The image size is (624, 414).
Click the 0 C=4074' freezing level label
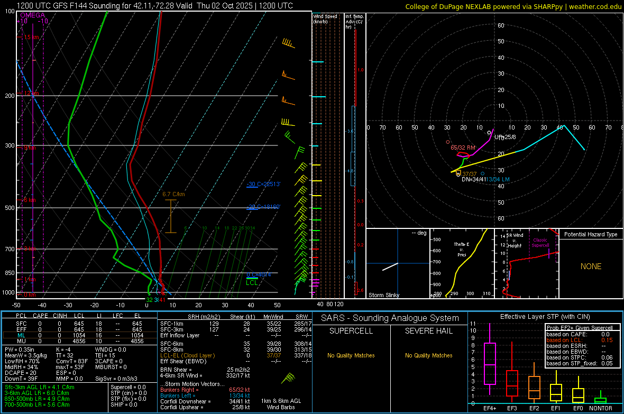tap(259, 274)
